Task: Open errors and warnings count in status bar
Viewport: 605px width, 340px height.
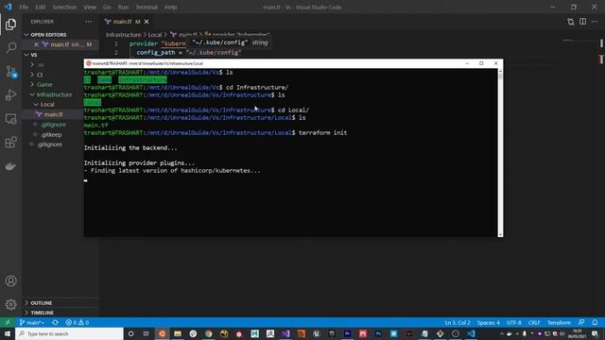Action: 78,323
